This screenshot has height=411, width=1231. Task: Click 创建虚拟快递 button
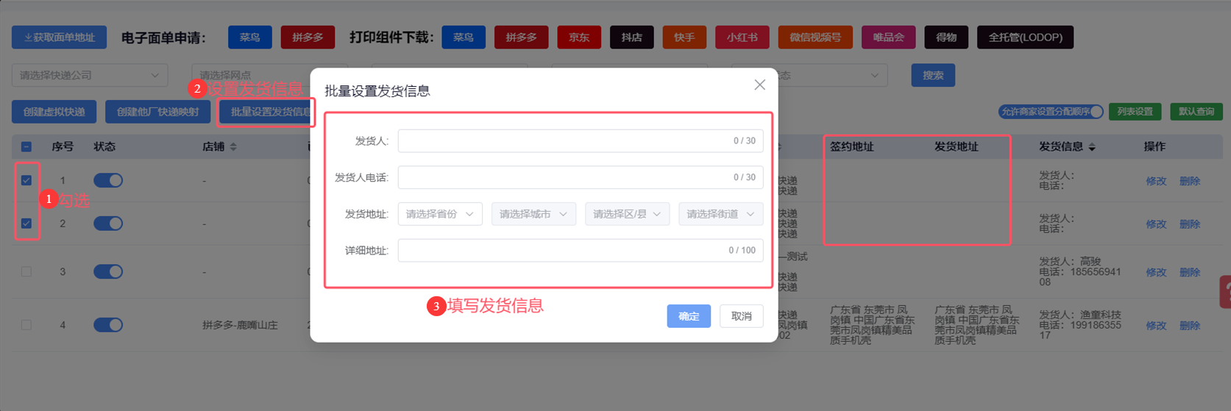[54, 112]
